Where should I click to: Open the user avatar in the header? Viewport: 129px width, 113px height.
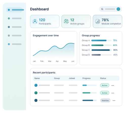[118, 9]
